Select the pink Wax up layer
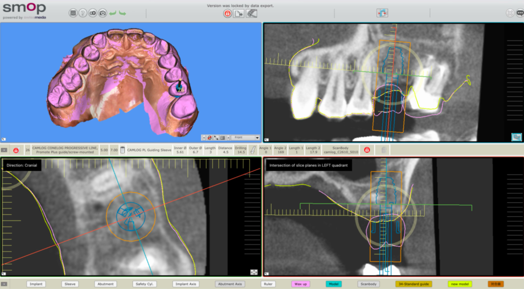The width and height of the screenshot is (524, 289). coord(300,284)
